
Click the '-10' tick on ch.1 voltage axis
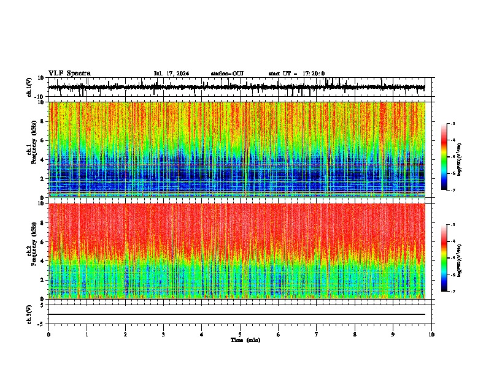[x=40, y=97]
